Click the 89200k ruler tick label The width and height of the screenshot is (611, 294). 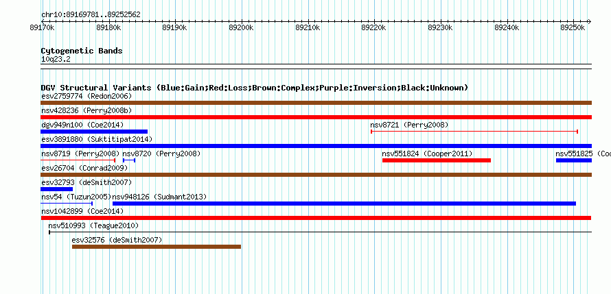[x=241, y=28]
